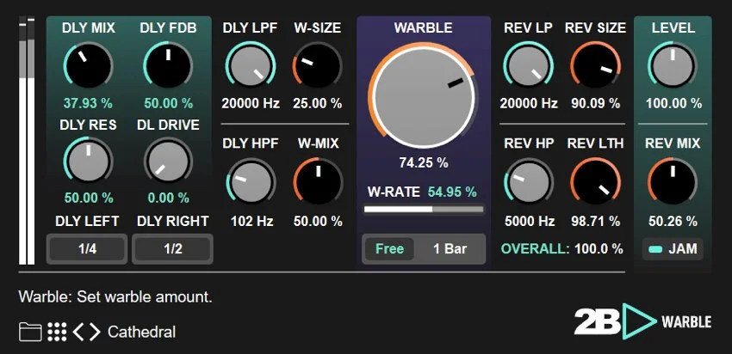Screen dimensions: 732x354
Task: Click the W-SIZE knob
Action: [318, 65]
